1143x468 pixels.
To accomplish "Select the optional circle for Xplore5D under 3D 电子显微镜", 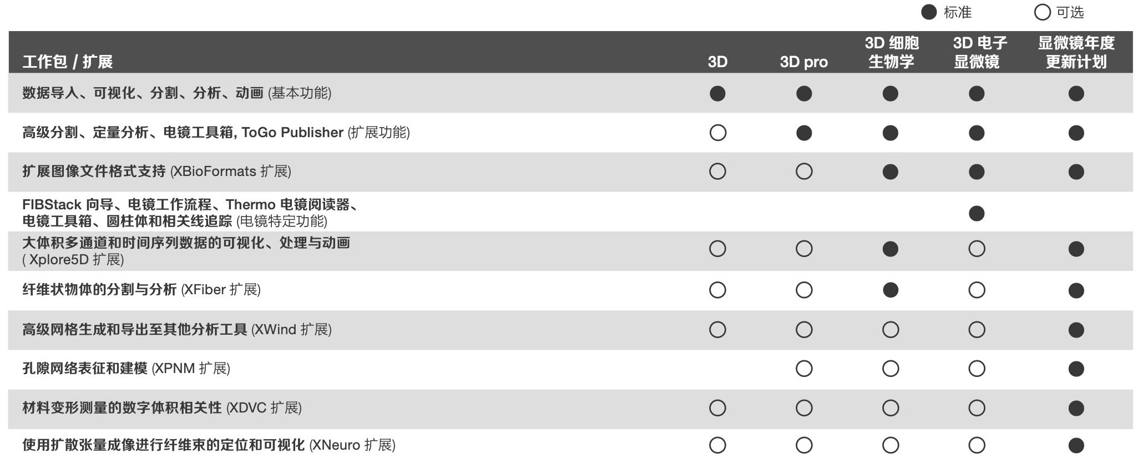I will pos(977,249).
